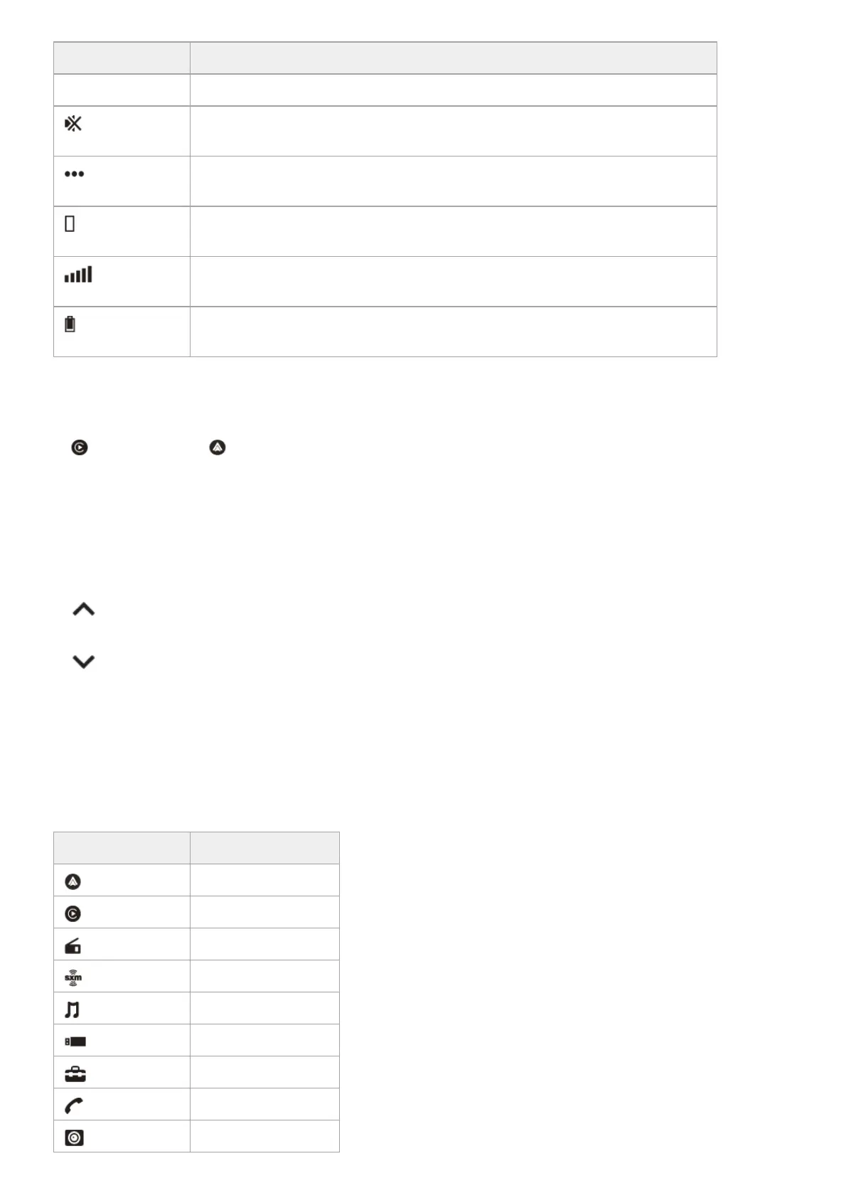Click the USB drive icon
The image size is (846, 1198).
click(75, 1041)
